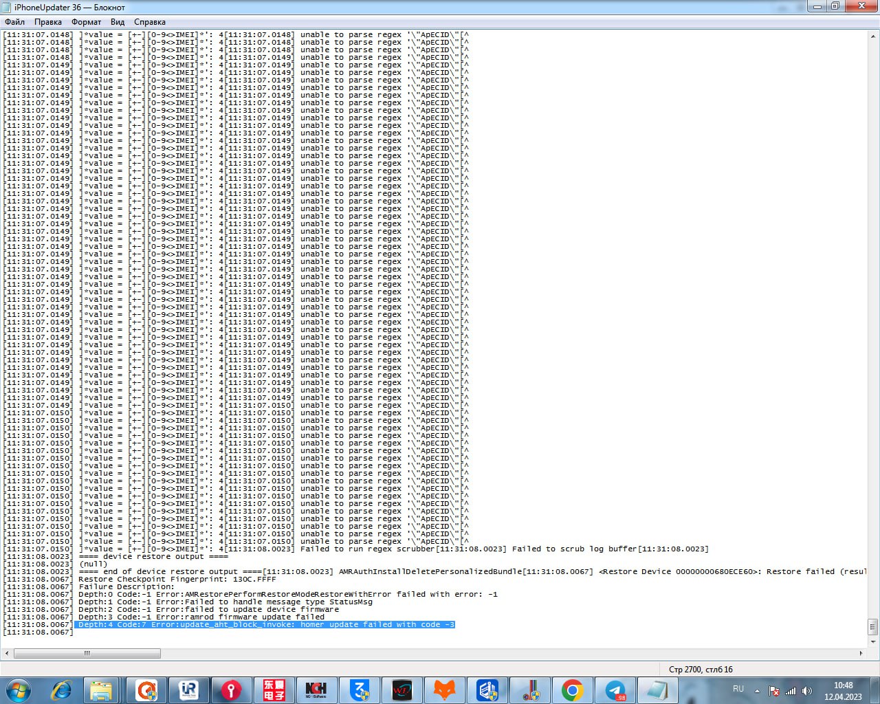Image resolution: width=880 pixels, height=704 pixels.
Task: Open the red circular key icon app
Action: point(231,690)
